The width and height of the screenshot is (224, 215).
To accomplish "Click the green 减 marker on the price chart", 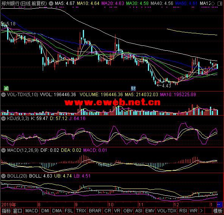I will tap(6, 88).
